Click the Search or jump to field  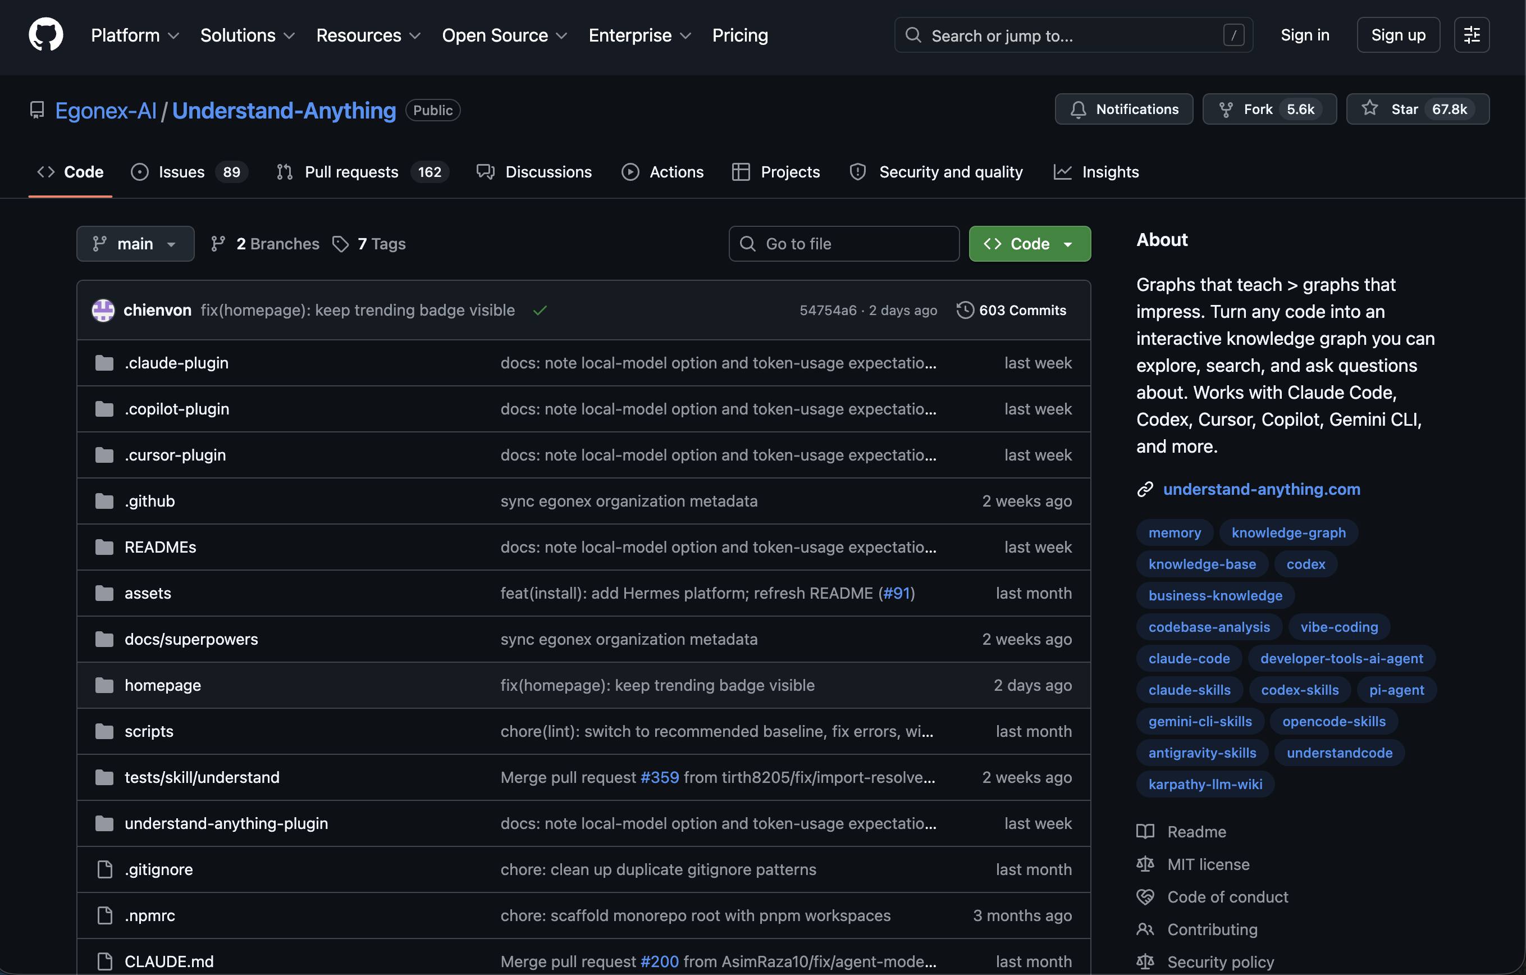pos(1073,35)
